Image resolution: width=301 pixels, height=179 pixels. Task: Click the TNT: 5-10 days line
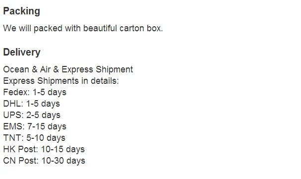(x=34, y=138)
